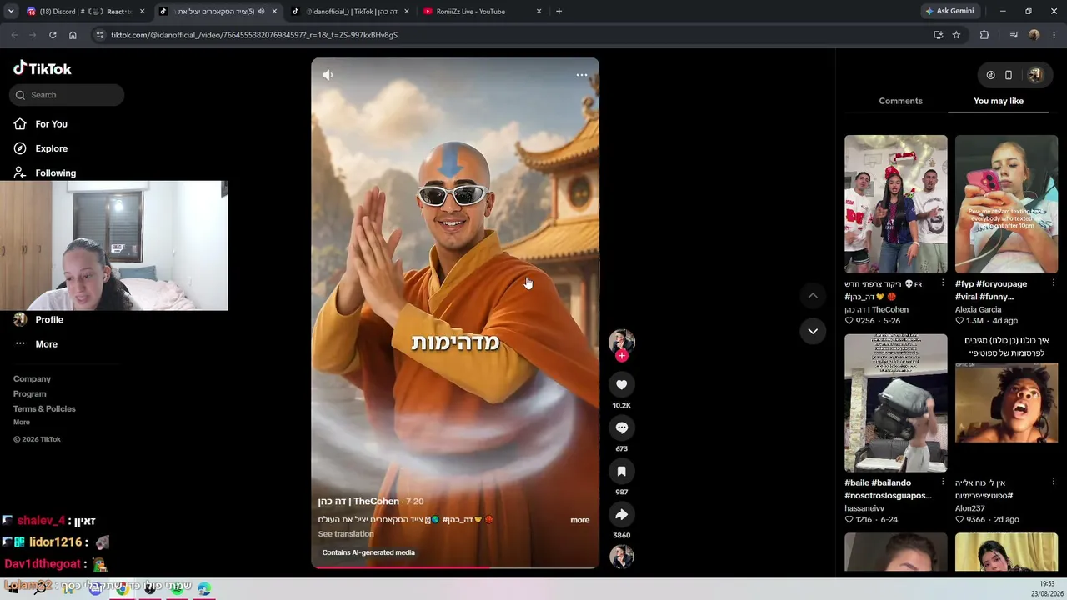
Task: Switch to the Comments tab
Action: (x=900, y=101)
